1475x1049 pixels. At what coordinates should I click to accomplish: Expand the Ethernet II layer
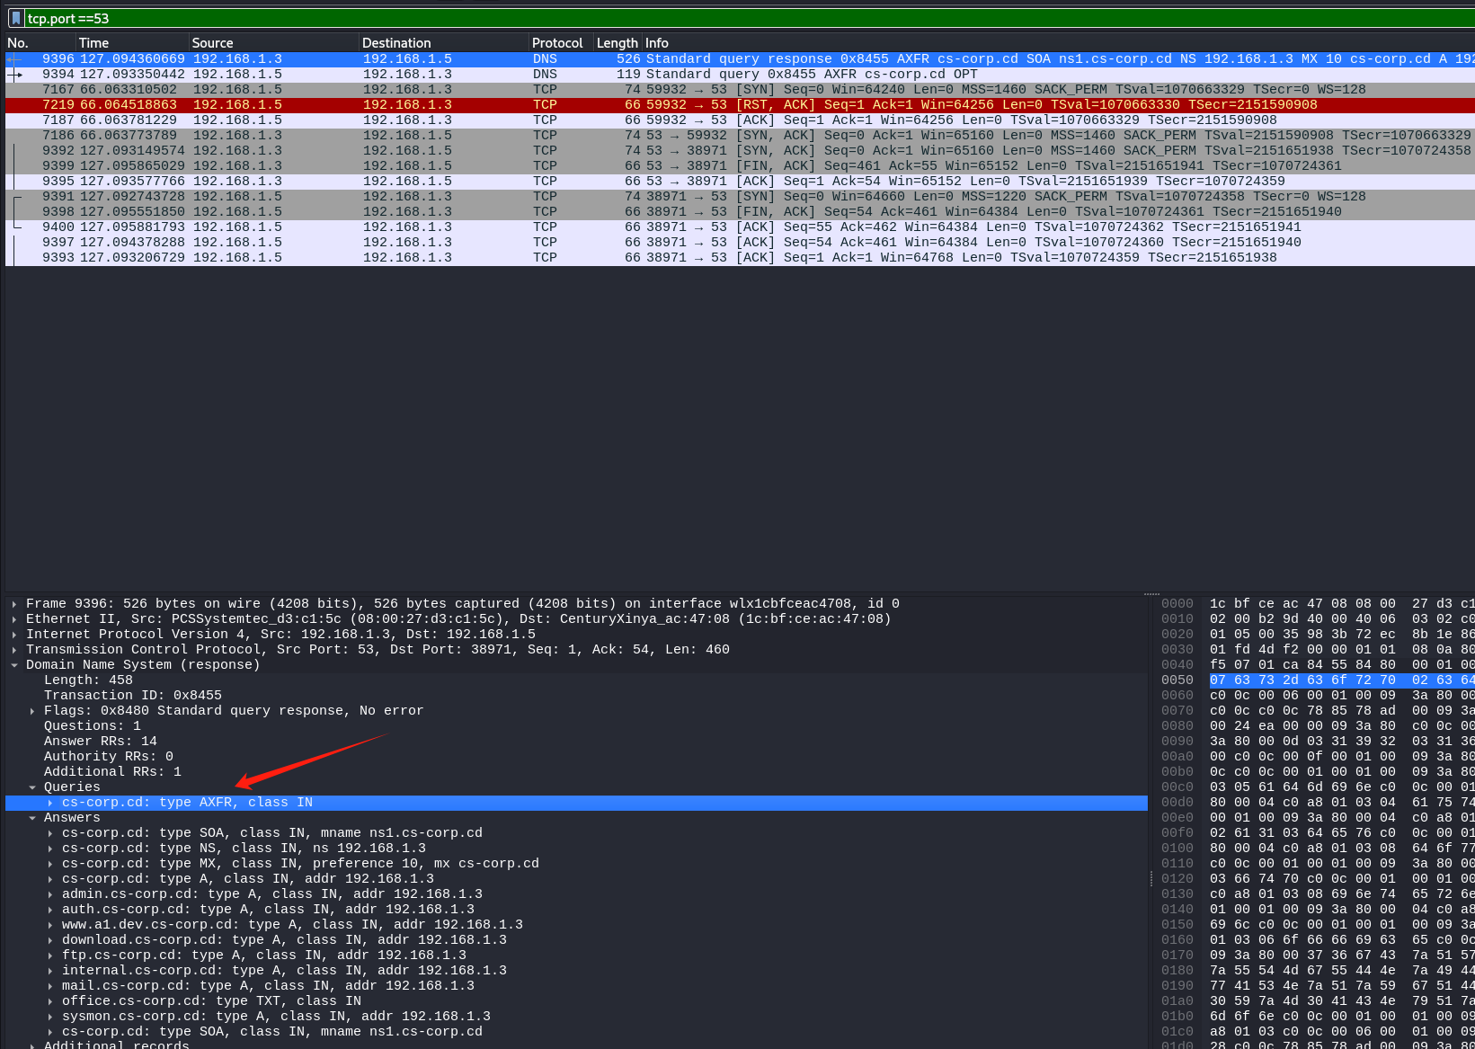click(14, 619)
